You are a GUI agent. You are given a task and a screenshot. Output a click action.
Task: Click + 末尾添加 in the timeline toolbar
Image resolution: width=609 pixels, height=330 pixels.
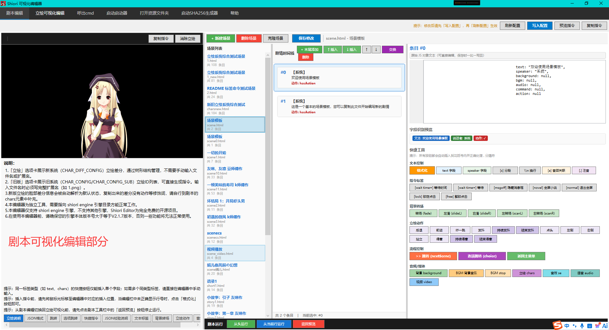point(310,49)
